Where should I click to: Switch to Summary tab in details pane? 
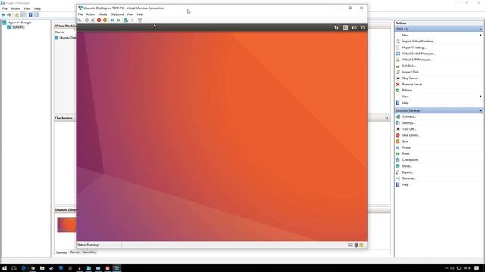(61, 252)
